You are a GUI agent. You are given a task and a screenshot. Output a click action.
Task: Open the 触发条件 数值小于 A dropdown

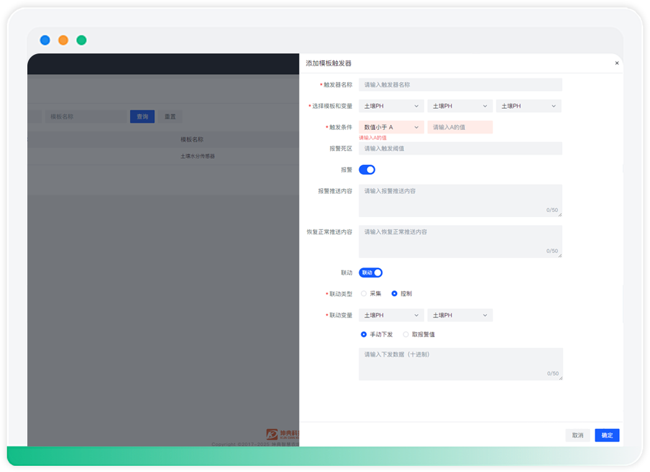(391, 127)
